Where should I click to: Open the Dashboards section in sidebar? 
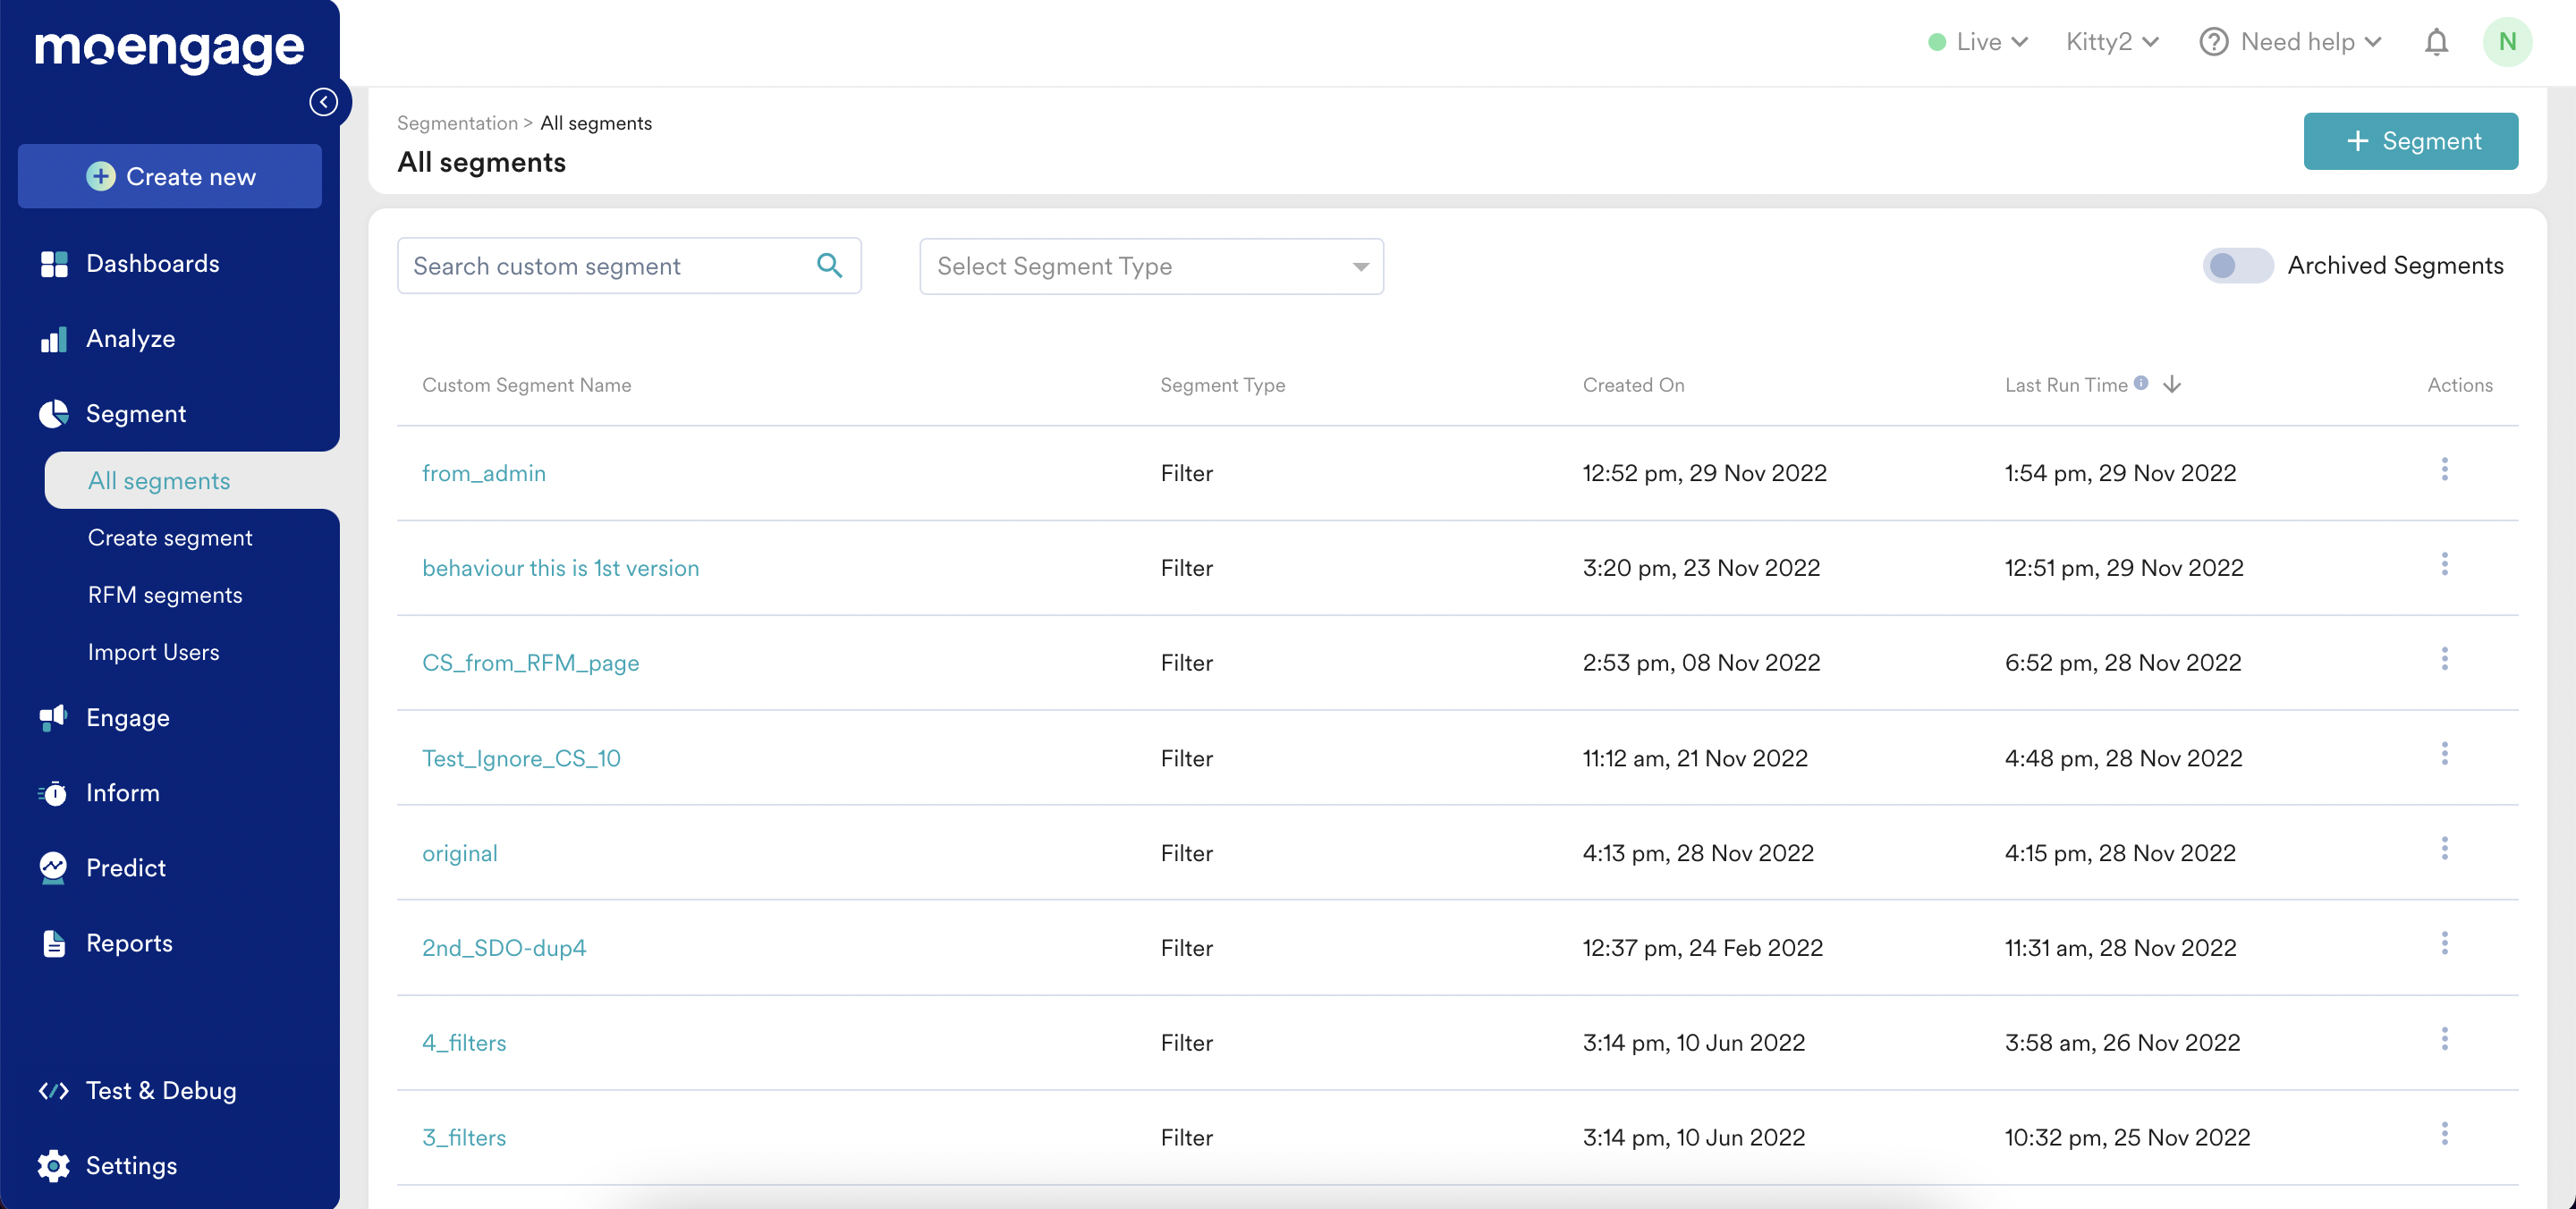tap(153, 263)
